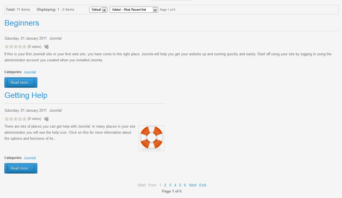Image resolution: width=342 pixels, height=198 pixels.
Task: Go to pagination page 2
Action: (165, 185)
